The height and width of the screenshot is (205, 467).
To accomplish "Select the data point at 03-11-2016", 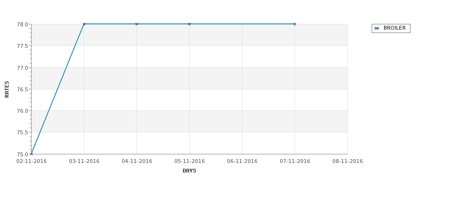I will click(x=84, y=24).
